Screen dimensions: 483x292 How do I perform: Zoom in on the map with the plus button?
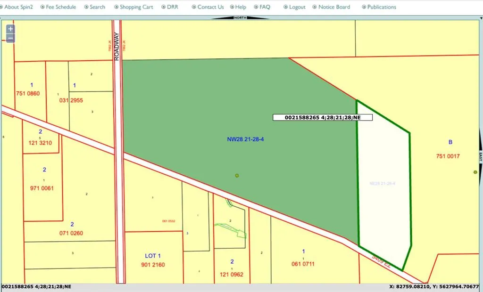coord(10,29)
